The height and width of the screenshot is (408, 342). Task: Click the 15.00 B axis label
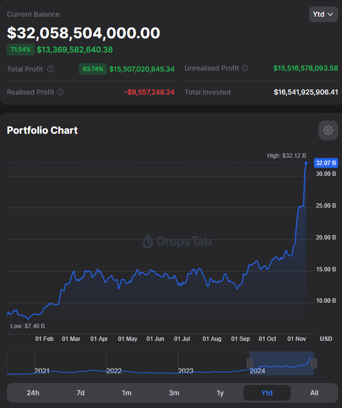click(326, 269)
